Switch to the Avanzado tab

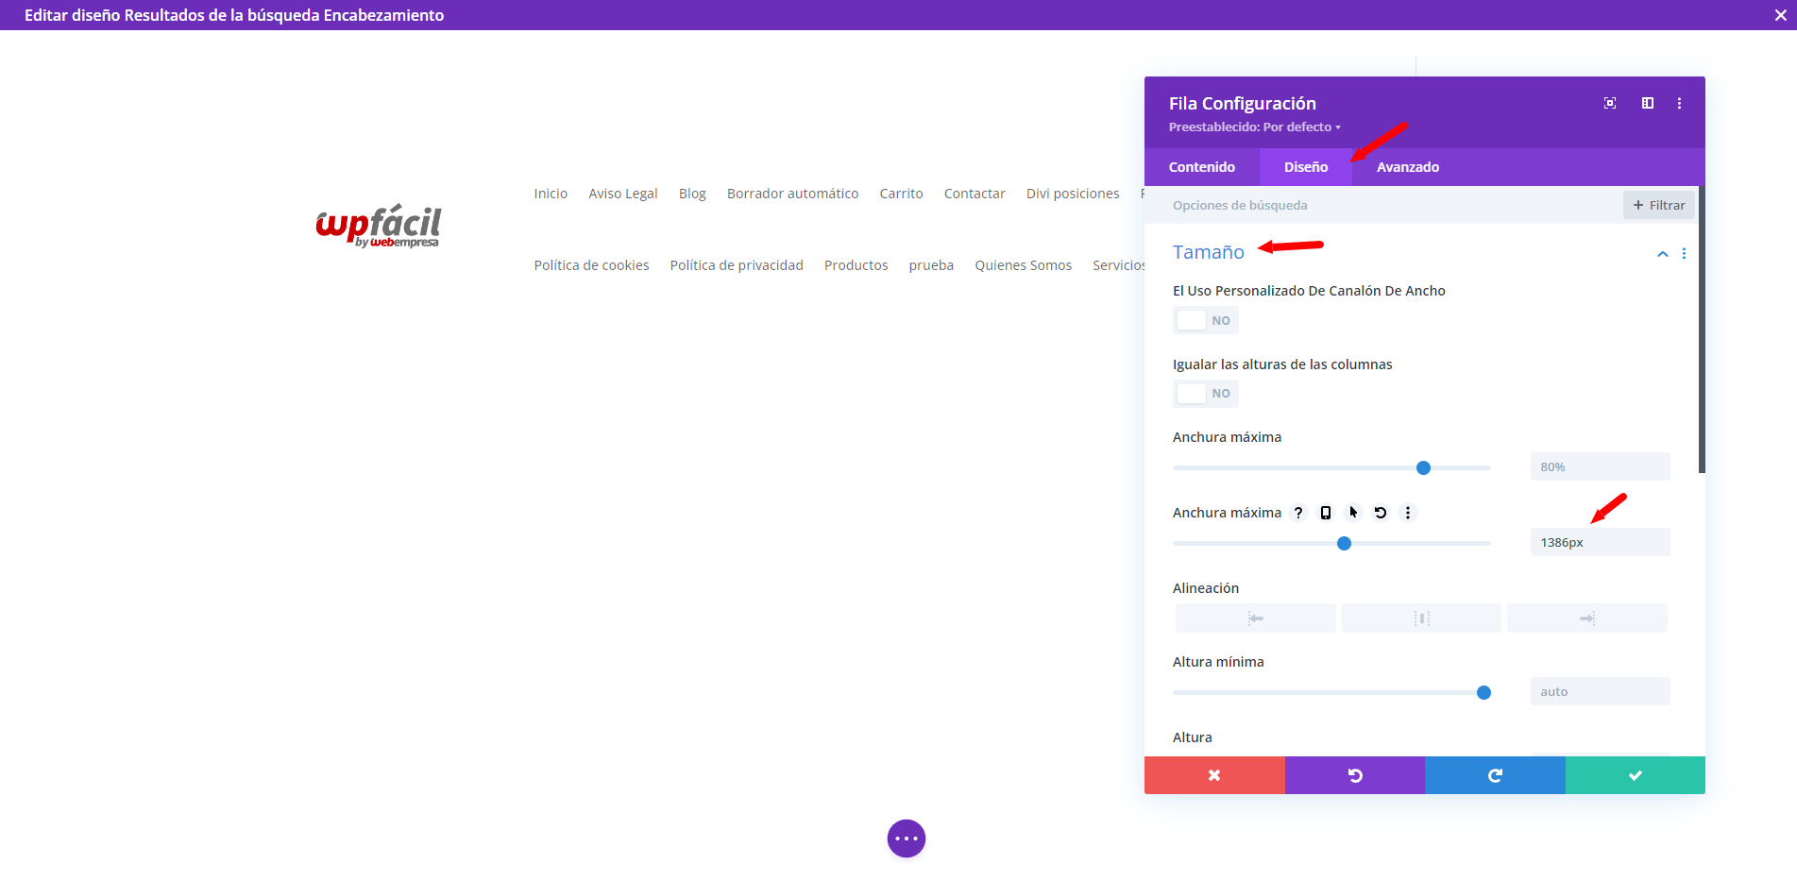pos(1408,167)
